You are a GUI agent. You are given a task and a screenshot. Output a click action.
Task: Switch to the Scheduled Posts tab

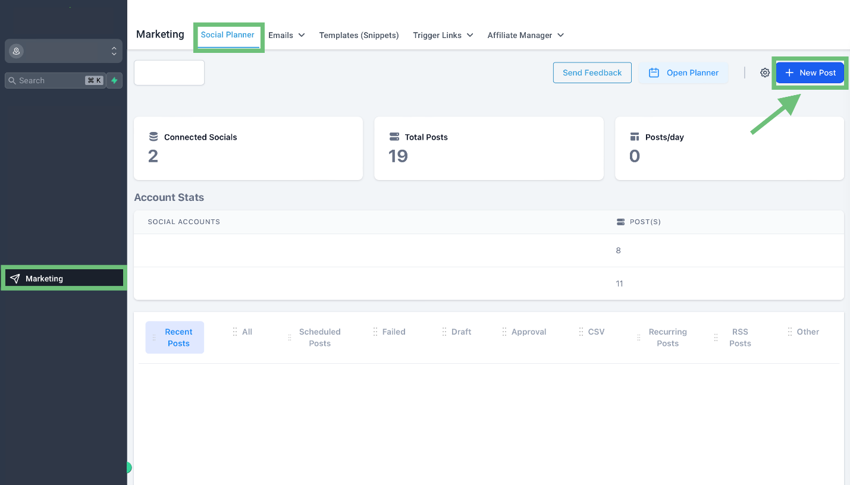coord(320,338)
